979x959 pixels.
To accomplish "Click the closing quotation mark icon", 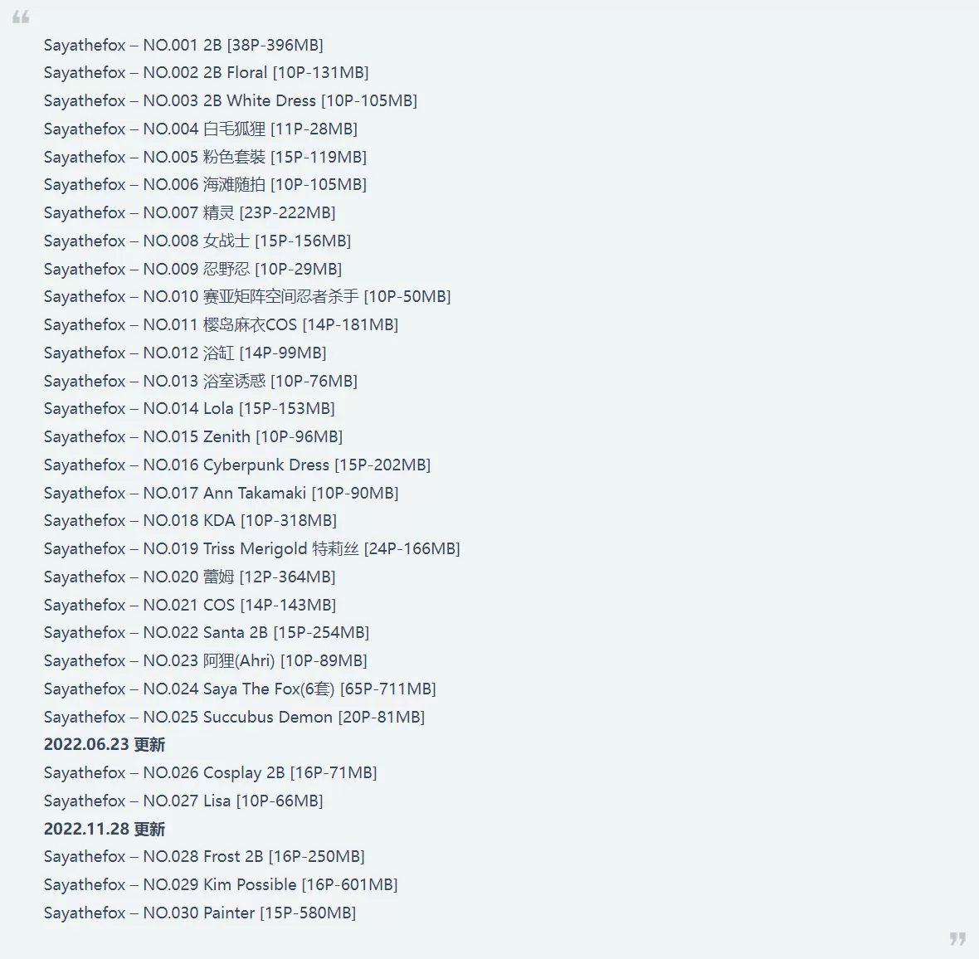I will click(957, 938).
